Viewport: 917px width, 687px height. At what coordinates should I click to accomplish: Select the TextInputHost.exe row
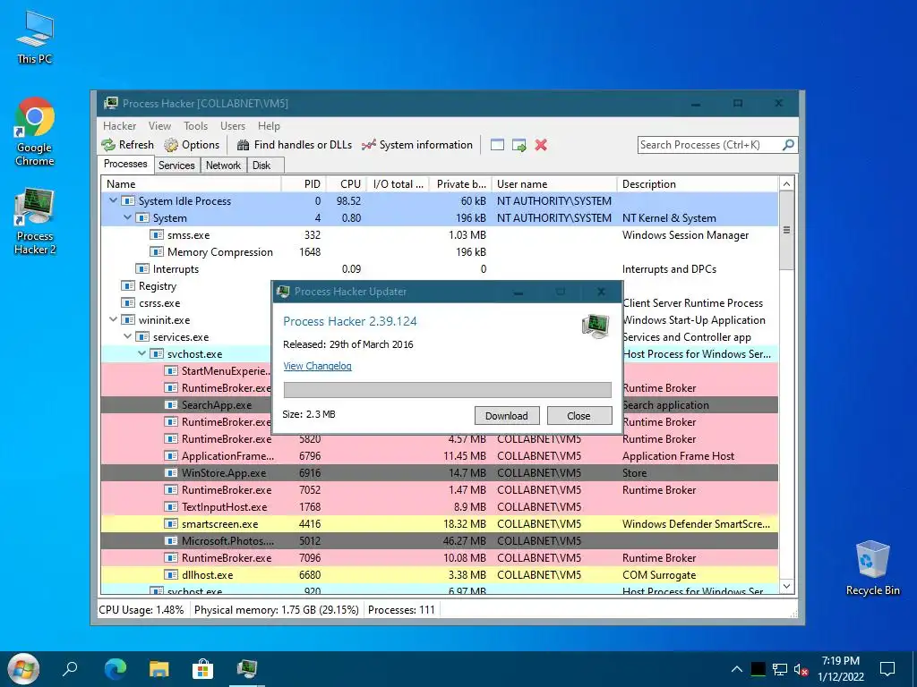pyautogui.click(x=439, y=507)
